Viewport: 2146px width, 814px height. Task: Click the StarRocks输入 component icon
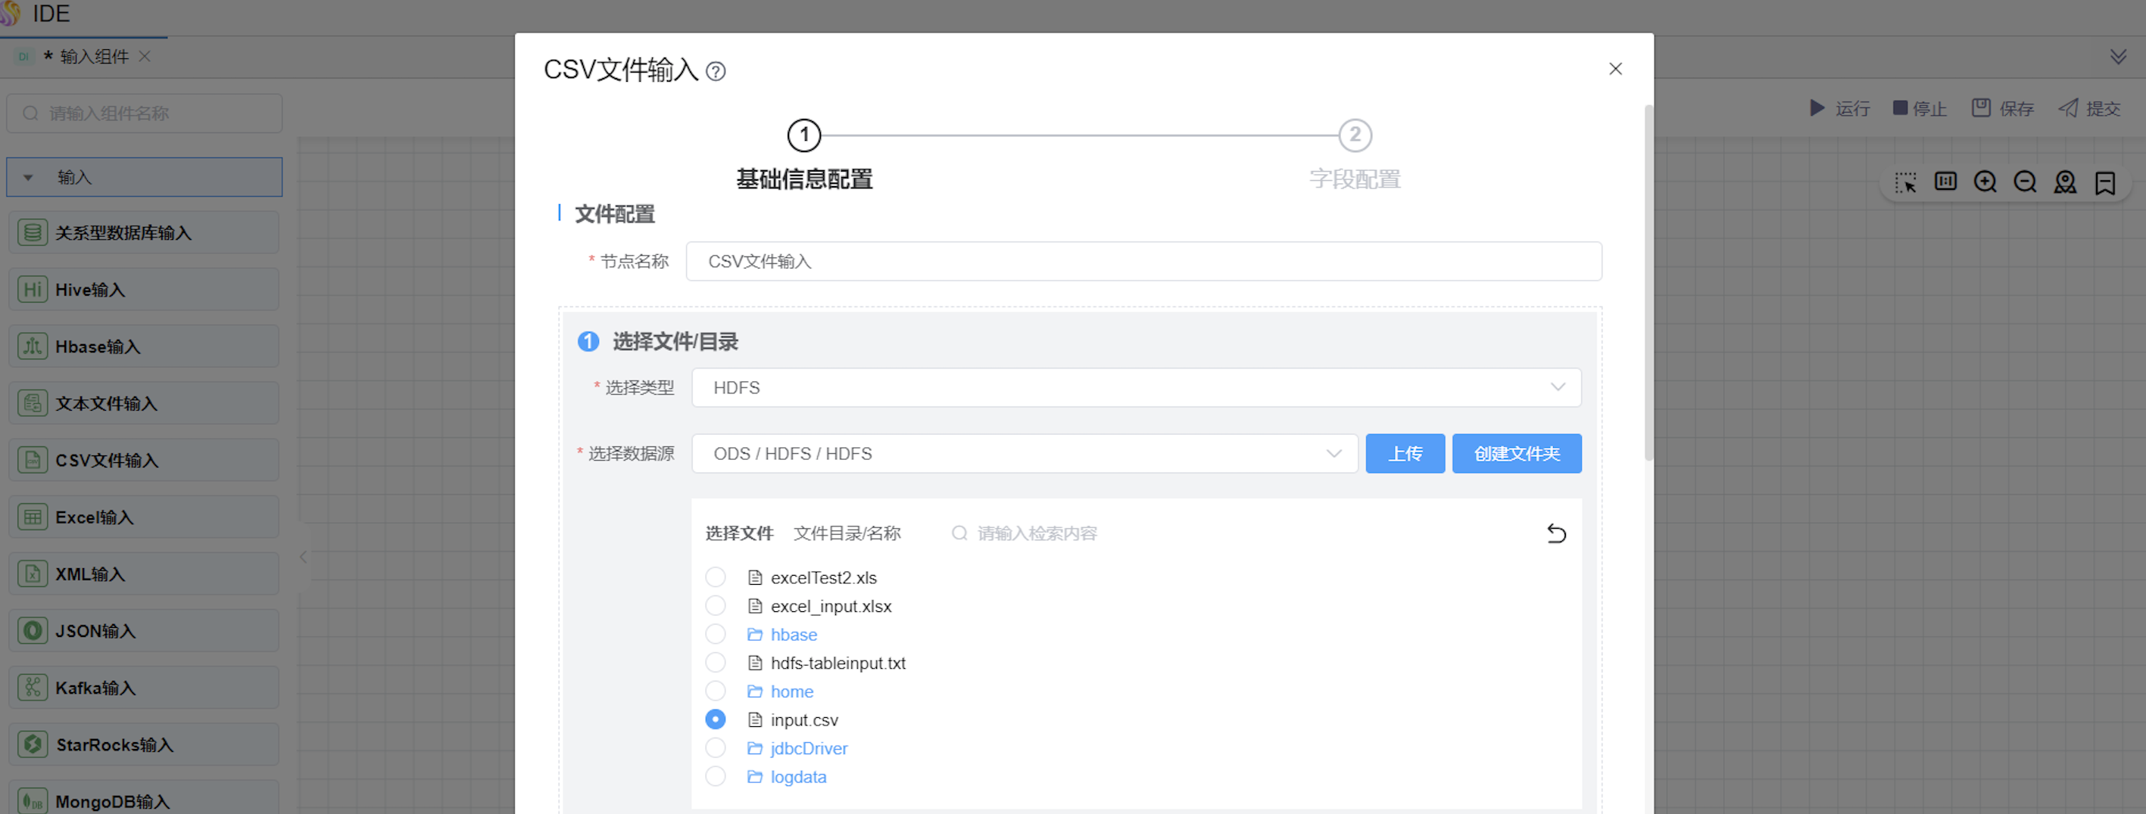click(x=33, y=744)
